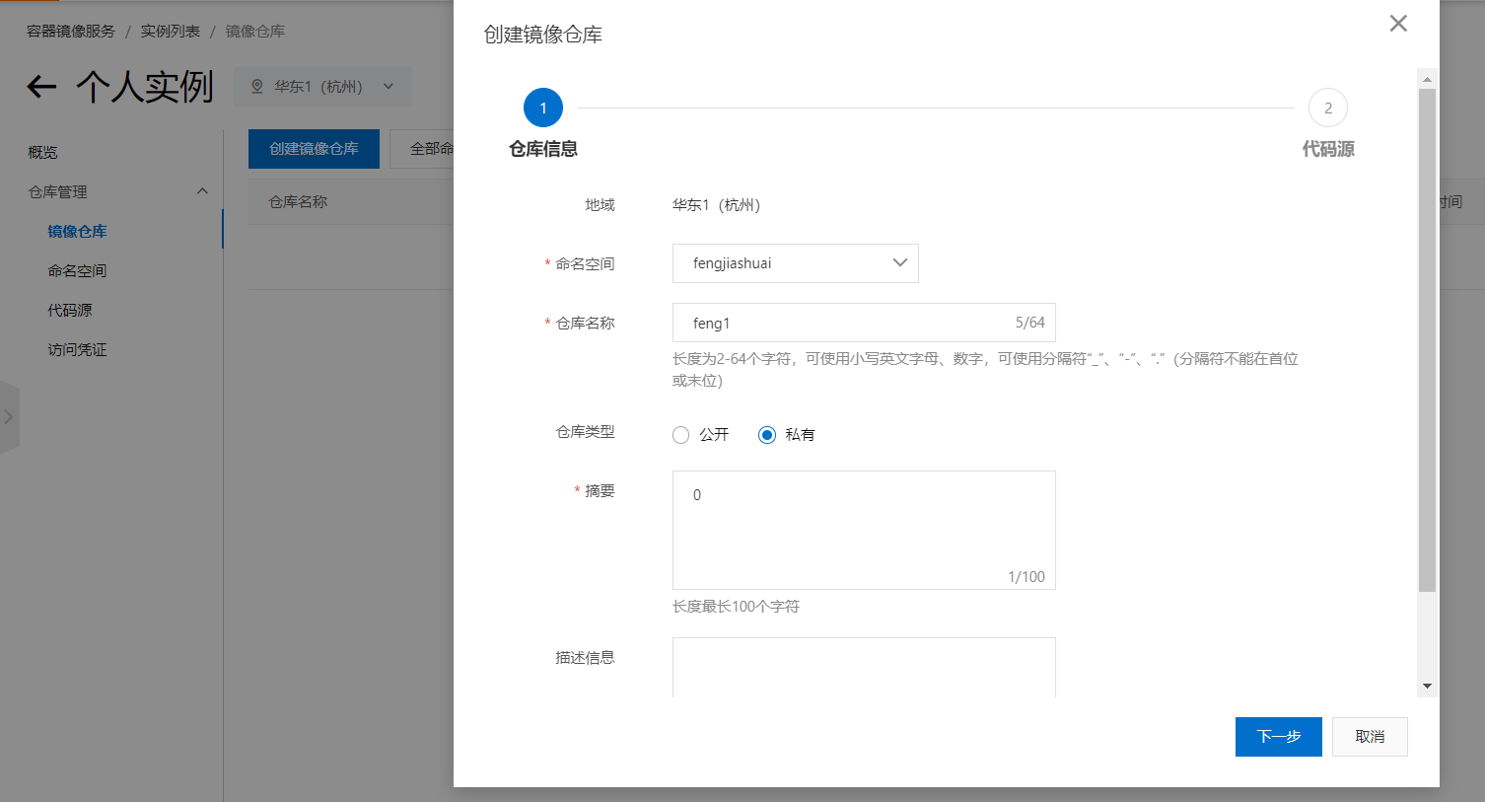Open the 命名空间 fengjiashuai dropdown
1485x802 pixels.
coord(796,263)
